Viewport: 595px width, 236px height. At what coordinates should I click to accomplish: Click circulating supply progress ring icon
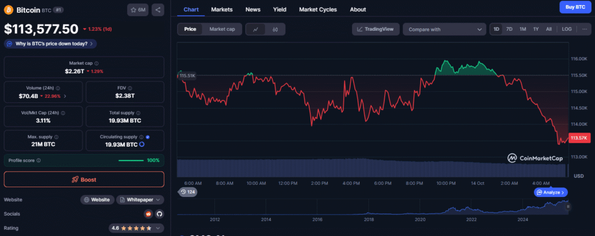click(142, 145)
